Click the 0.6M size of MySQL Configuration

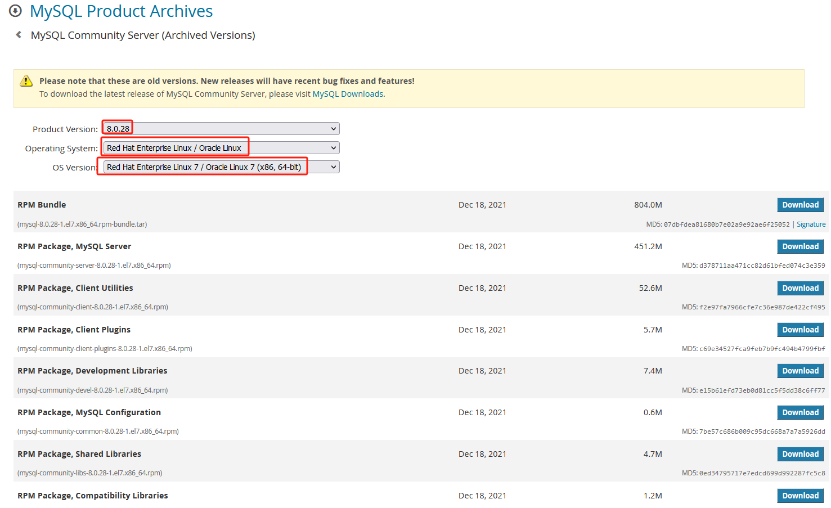point(653,412)
